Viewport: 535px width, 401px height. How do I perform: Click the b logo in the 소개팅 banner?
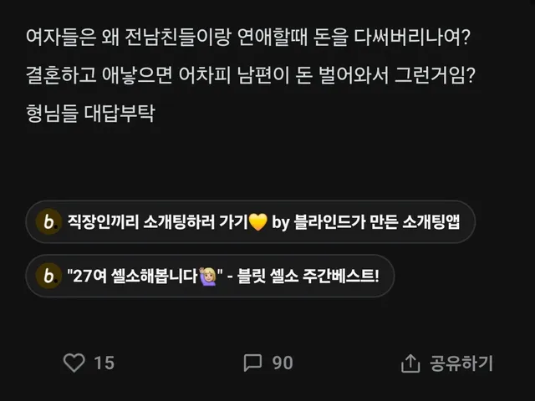[48, 221]
